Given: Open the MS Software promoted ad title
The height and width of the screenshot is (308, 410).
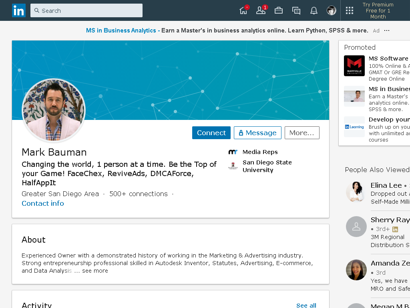Looking at the screenshot, I should (389, 59).
